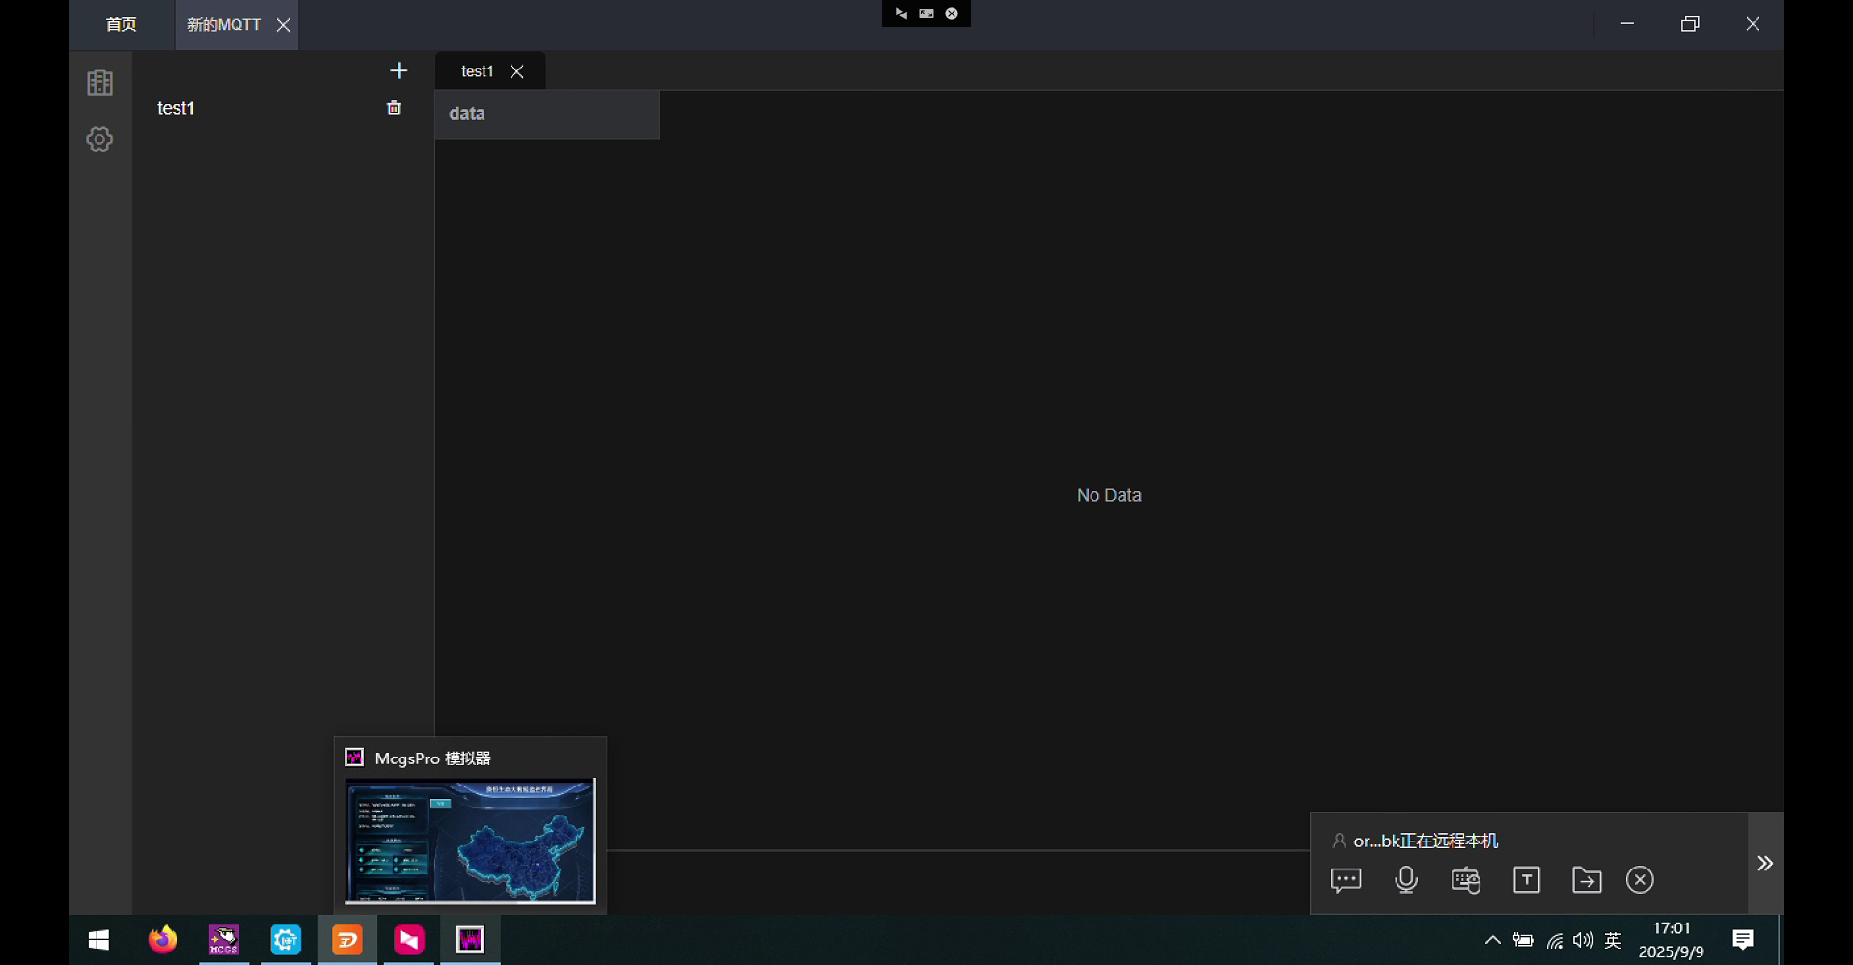Open Firefox from the taskbar

tap(162, 940)
